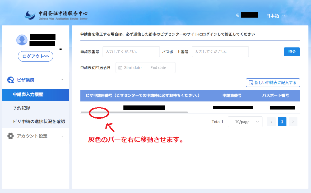This screenshot has height=193, width=311.
Task: Click the location pin icon in header
Action: [x=238, y=15]
